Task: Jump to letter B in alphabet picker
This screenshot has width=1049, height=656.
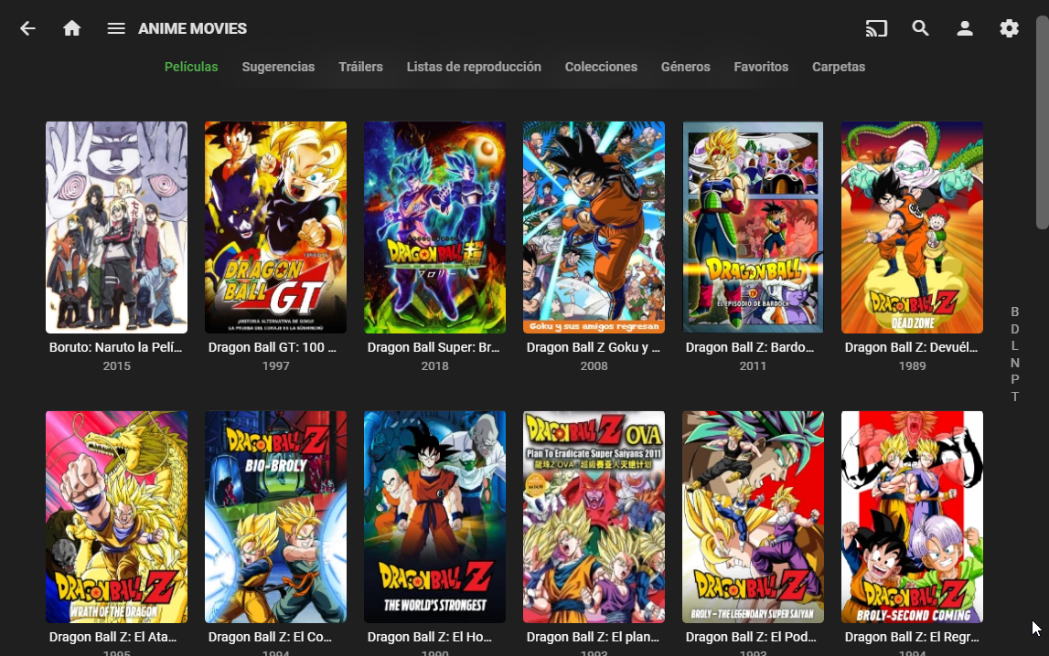Action: 1015,312
